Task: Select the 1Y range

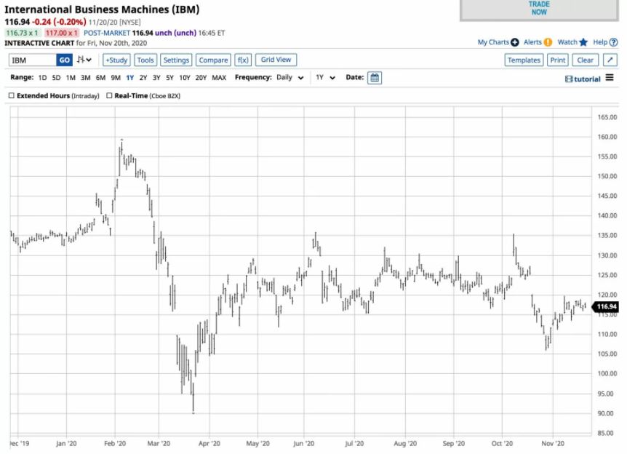Action: coord(130,78)
